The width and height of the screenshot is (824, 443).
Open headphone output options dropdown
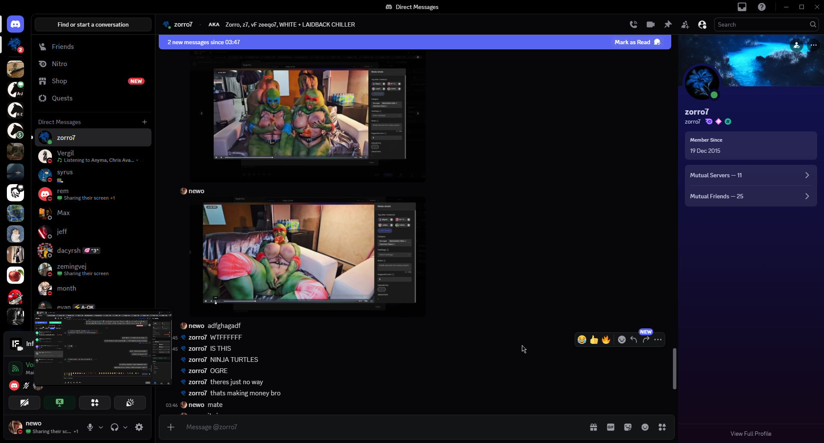[x=125, y=427]
